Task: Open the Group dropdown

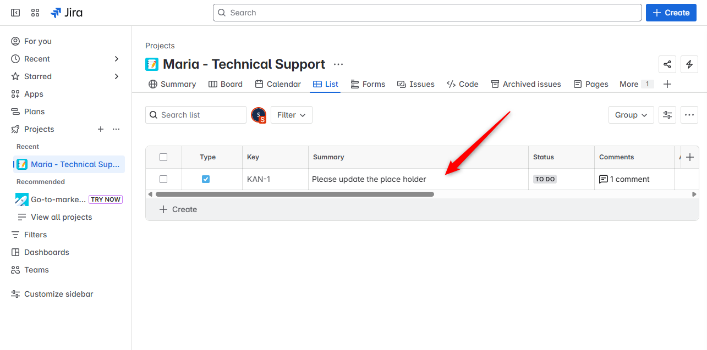Action: pyautogui.click(x=631, y=115)
